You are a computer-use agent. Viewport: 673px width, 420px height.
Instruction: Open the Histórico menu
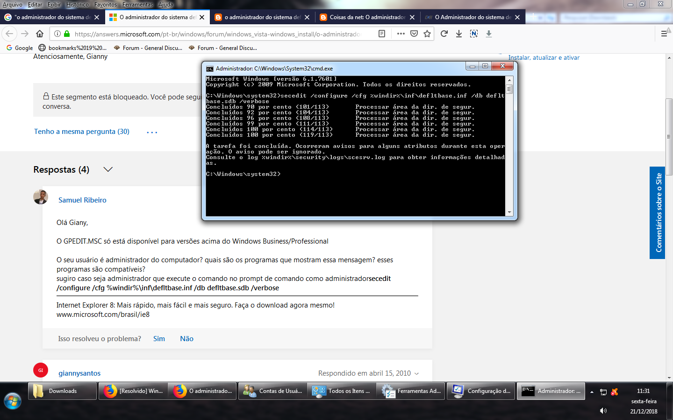pyautogui.click(x=78, y=5)
